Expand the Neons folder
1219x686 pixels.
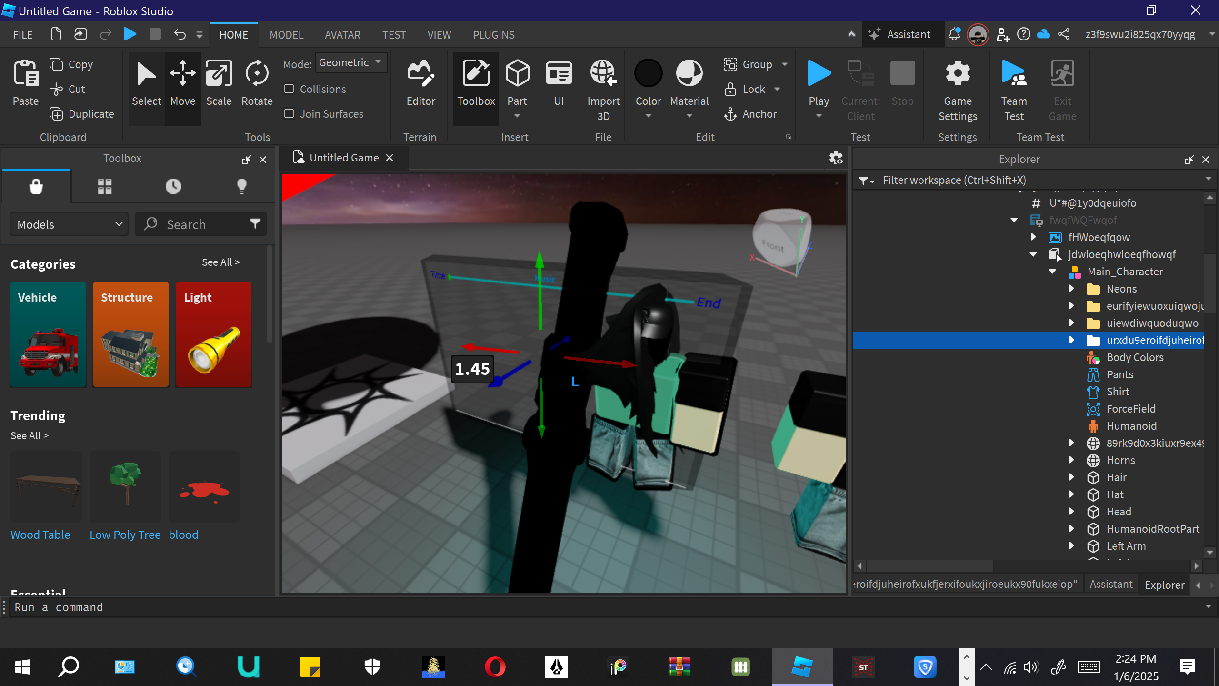click(1071, 289)
